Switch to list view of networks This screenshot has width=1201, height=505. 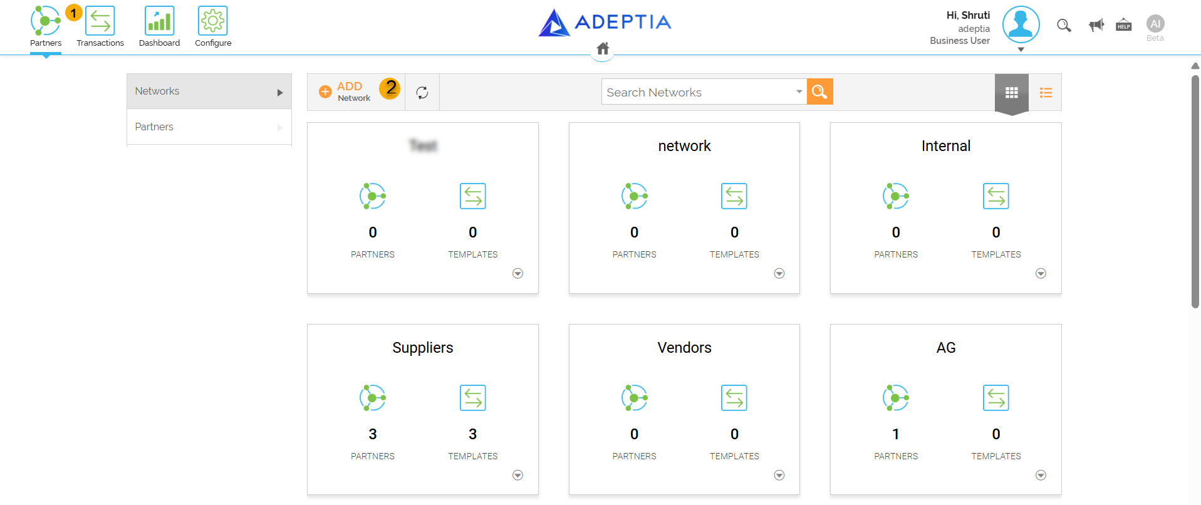pos(1046,93)
